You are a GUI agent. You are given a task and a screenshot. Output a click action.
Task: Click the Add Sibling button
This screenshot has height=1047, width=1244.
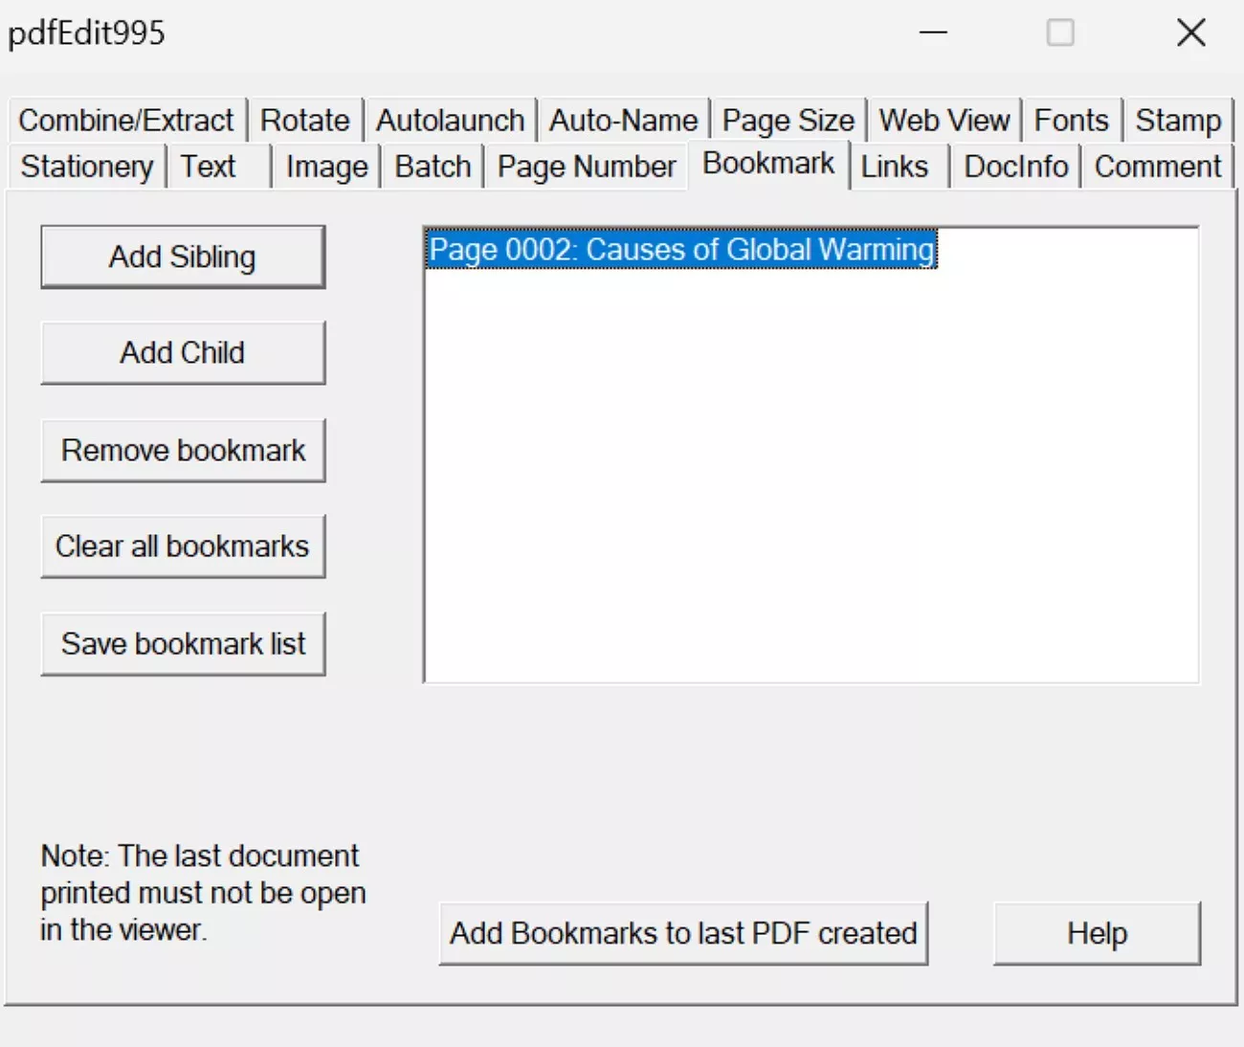tap(183, 256)
